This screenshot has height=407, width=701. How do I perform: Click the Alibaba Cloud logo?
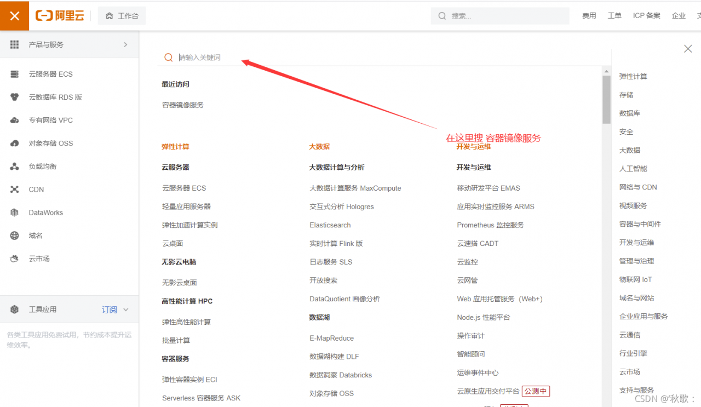pyautogui.click(x=60, y=16)
